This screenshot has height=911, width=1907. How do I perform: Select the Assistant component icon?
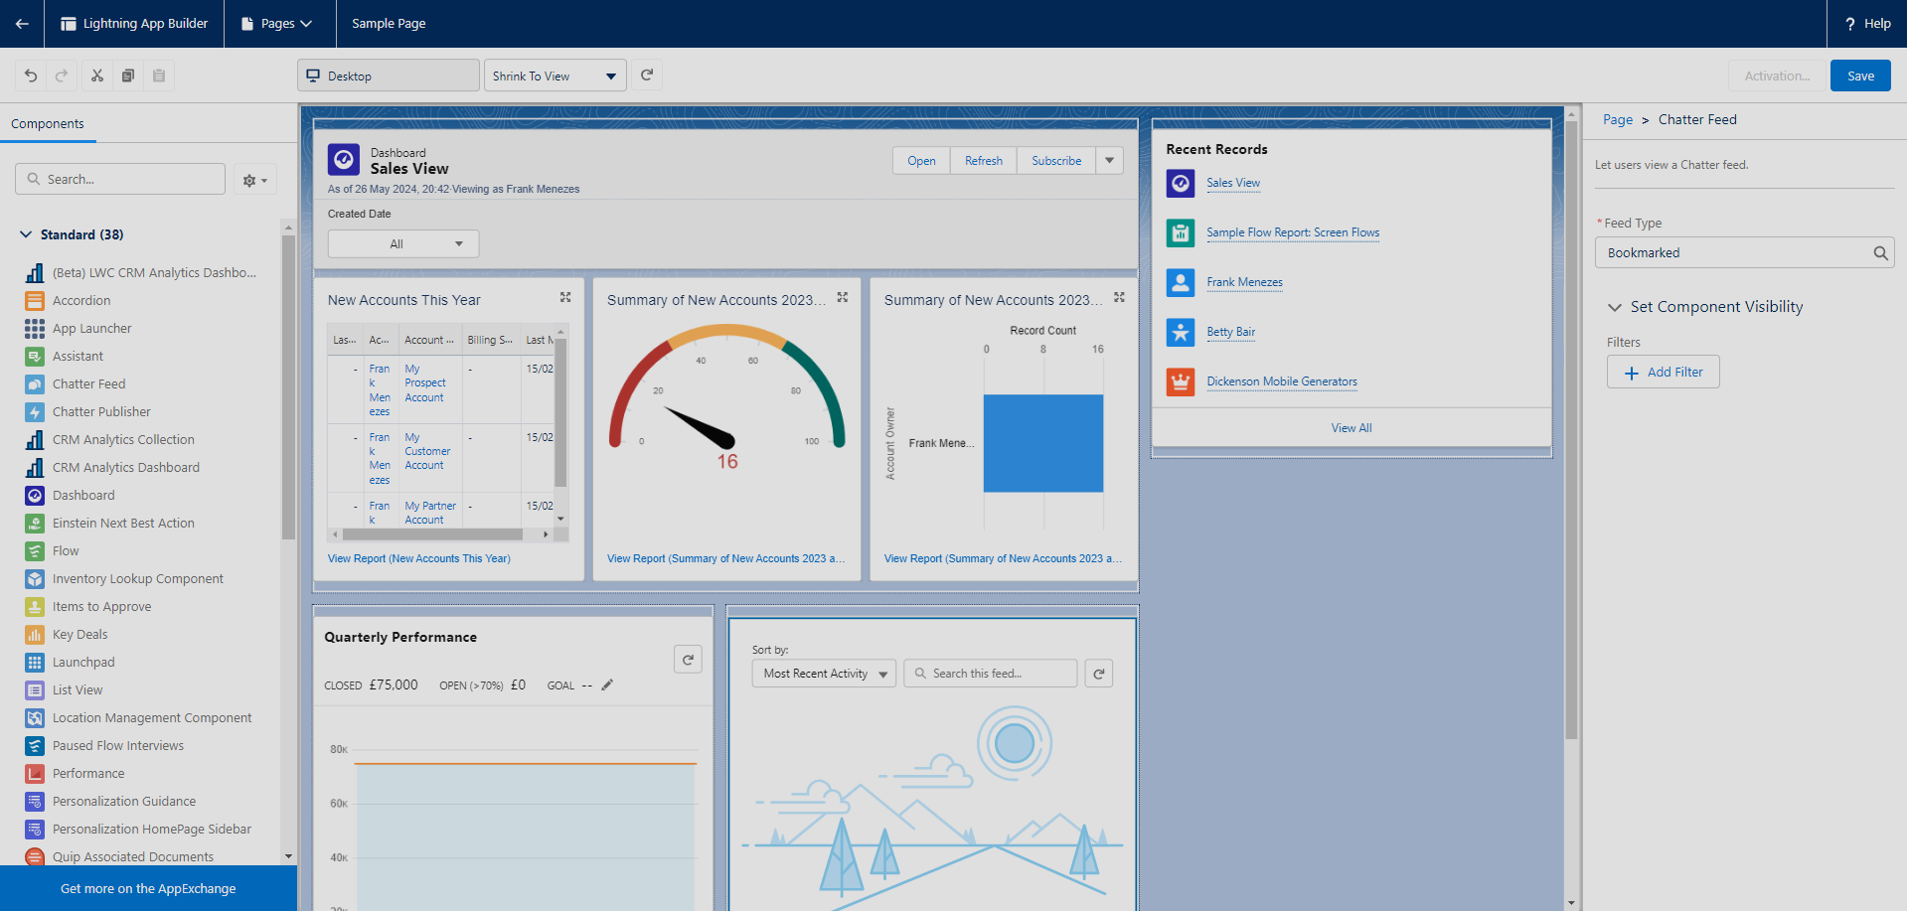pyautogui.click(x=35, y=357)
